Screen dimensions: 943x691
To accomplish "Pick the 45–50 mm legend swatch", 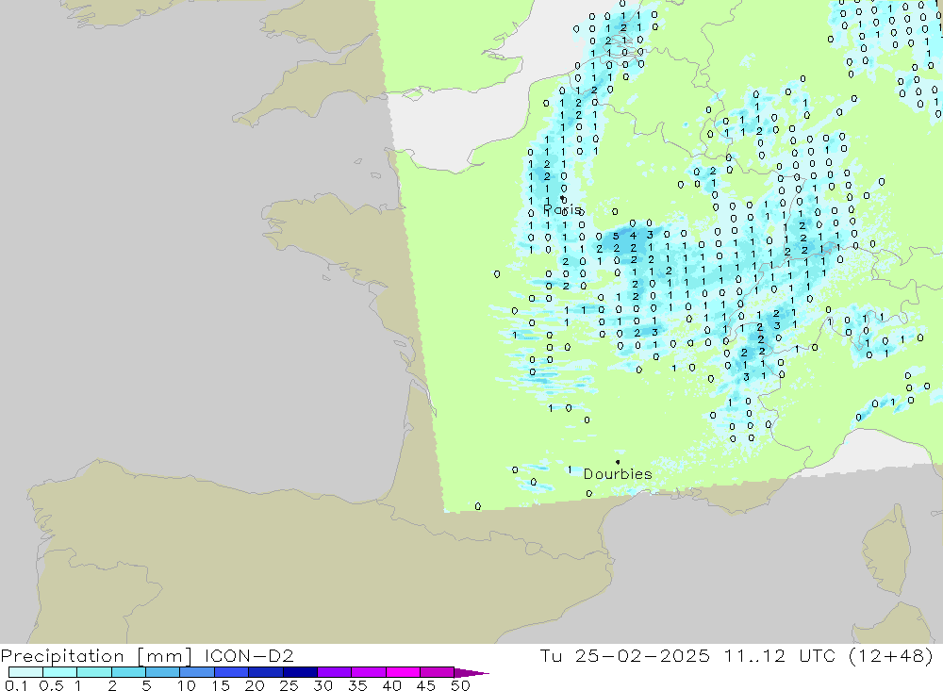I will point(438,672).
